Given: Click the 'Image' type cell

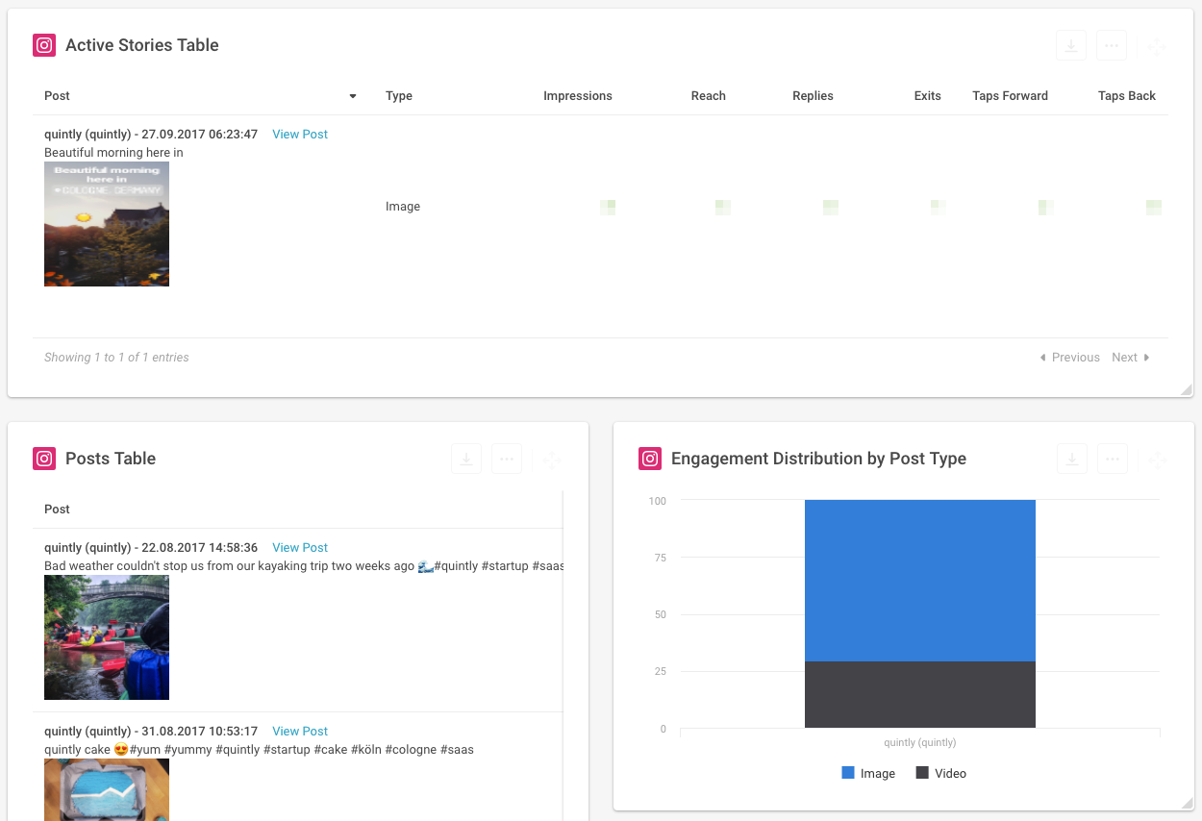Looking at the screenshot, I should point(403,207).
